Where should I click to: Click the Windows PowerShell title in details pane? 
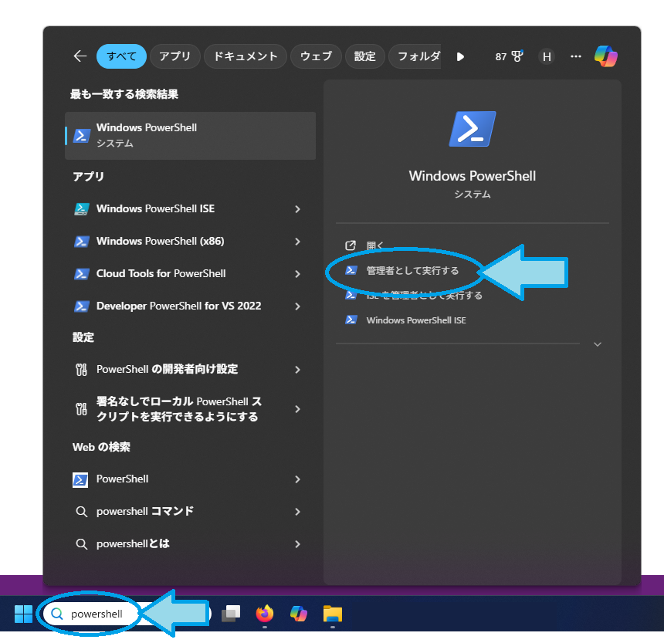click(473, 176)
